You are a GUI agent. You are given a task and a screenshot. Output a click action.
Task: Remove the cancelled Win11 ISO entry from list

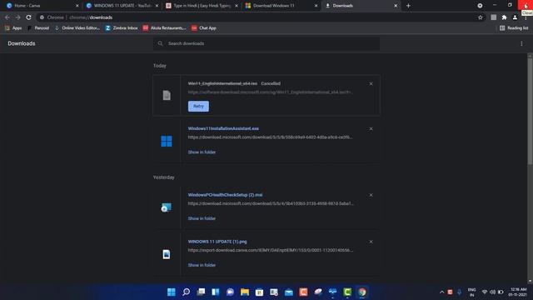tap(371, 83)
